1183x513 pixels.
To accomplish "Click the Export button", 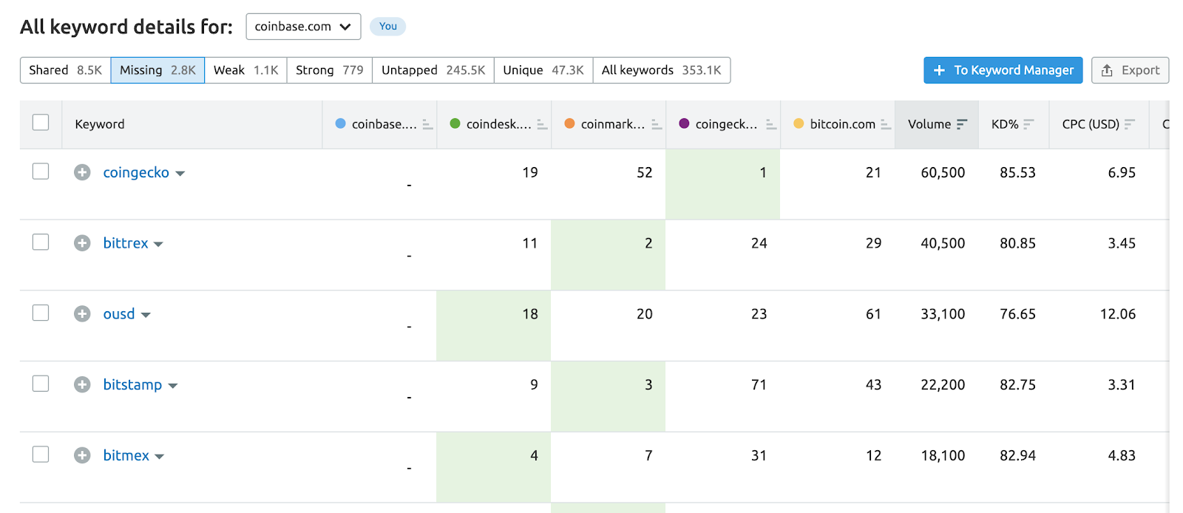I will (1130, 70).
